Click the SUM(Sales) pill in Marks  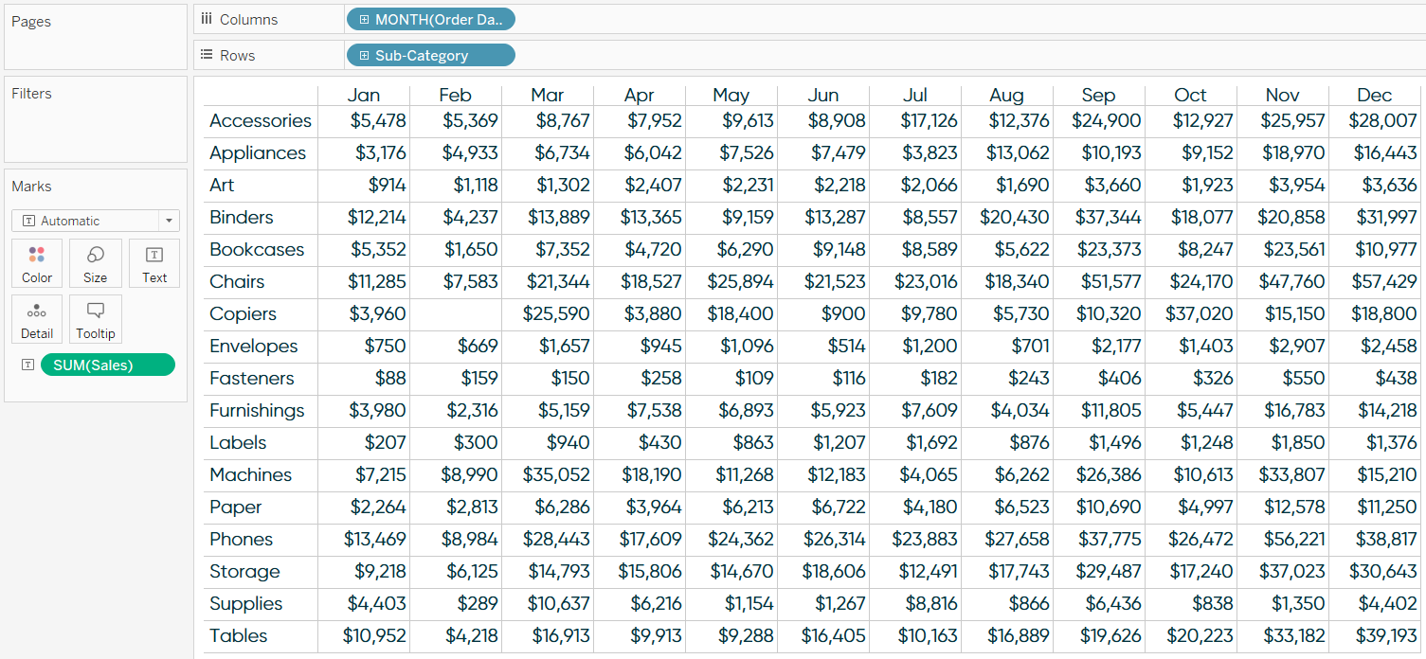(107, 365)
